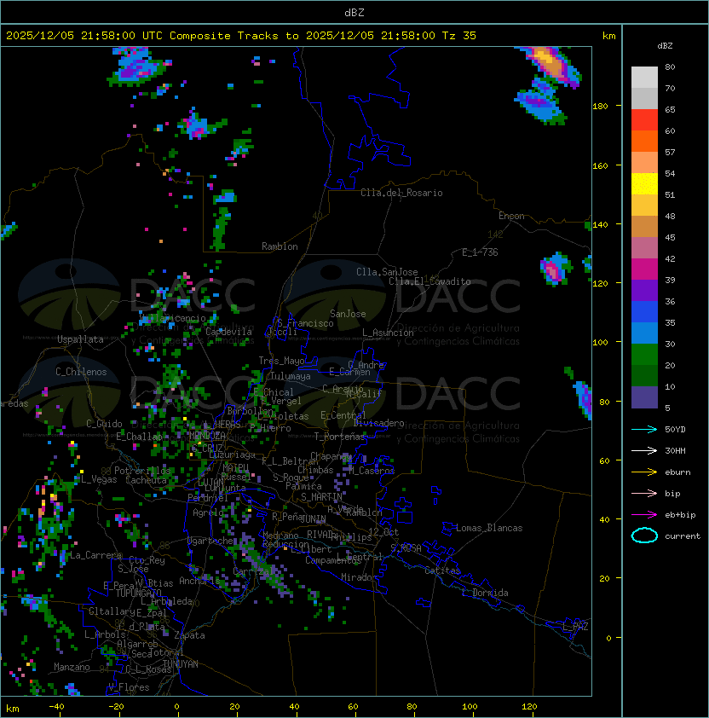709x718 pixels.
Task: Click the 'S_ROSA' map label
Action: (406, 548)
